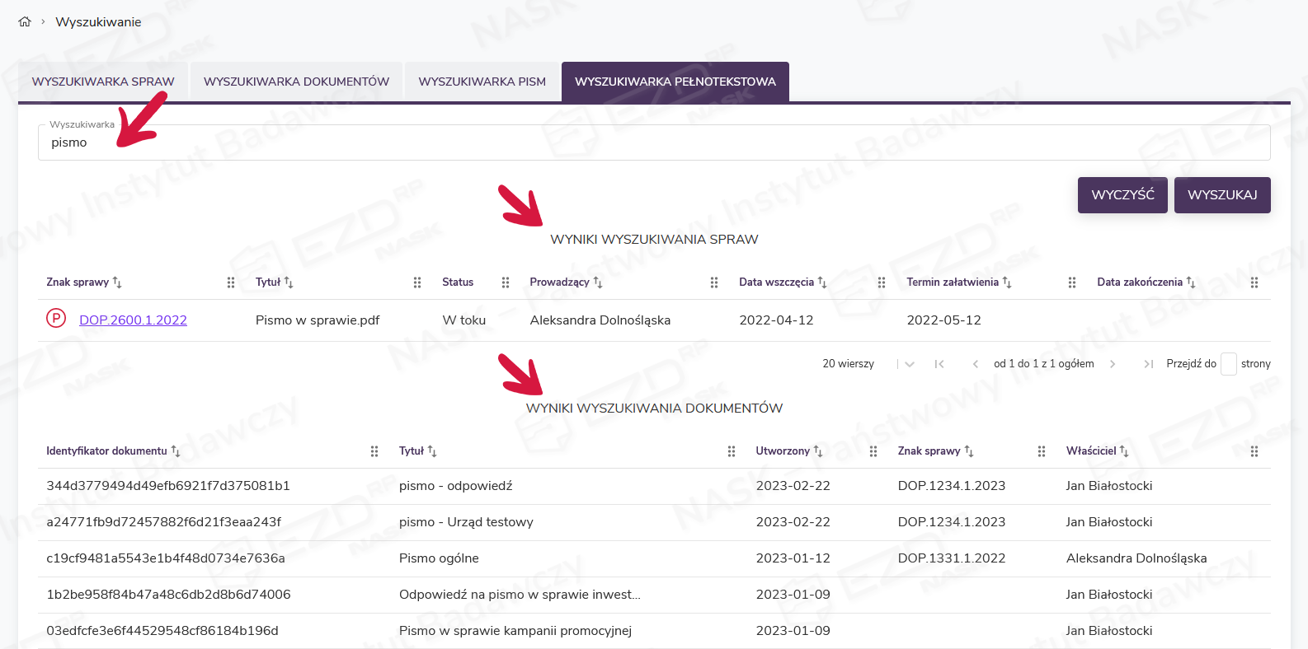Screen dimensions: 1308x649
Task: Go to next page of results
Action: click(1113, 364)
